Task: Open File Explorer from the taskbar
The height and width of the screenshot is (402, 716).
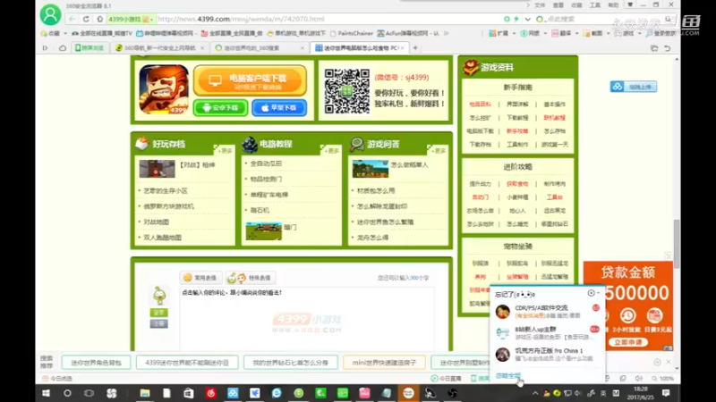Action: coord(145,393)
